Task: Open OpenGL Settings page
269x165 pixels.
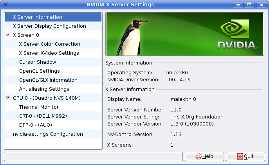Action: click(39, 71)
